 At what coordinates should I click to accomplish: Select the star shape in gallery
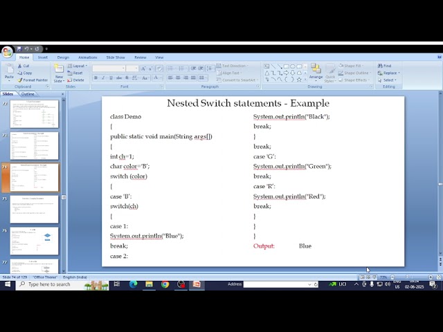[299, 80]
